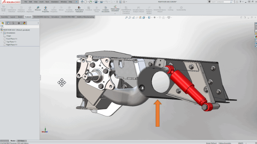
Task: Select the 3D Views tab at bottom
Action: coord(21,141)
